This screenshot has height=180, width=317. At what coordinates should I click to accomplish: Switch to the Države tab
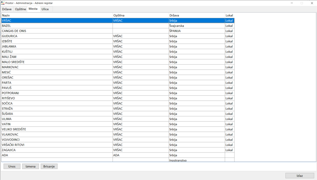click(x=7, y=9)
